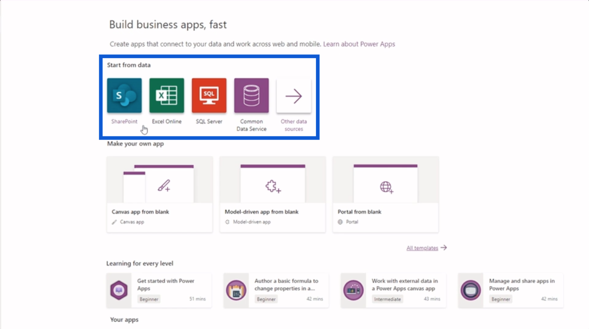Open the Other data sources arrow tile
The image size is (589, 329).
[294, 95]
